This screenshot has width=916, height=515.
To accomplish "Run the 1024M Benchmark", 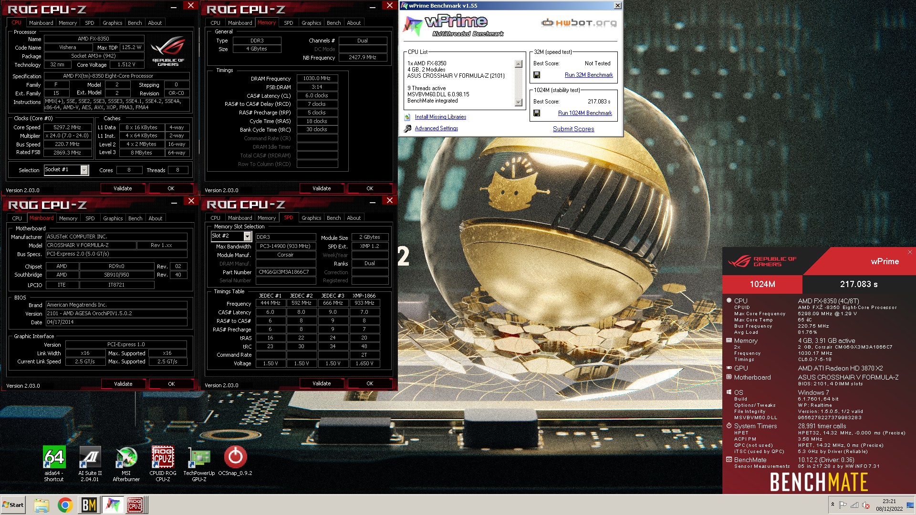I will (585, 113).
